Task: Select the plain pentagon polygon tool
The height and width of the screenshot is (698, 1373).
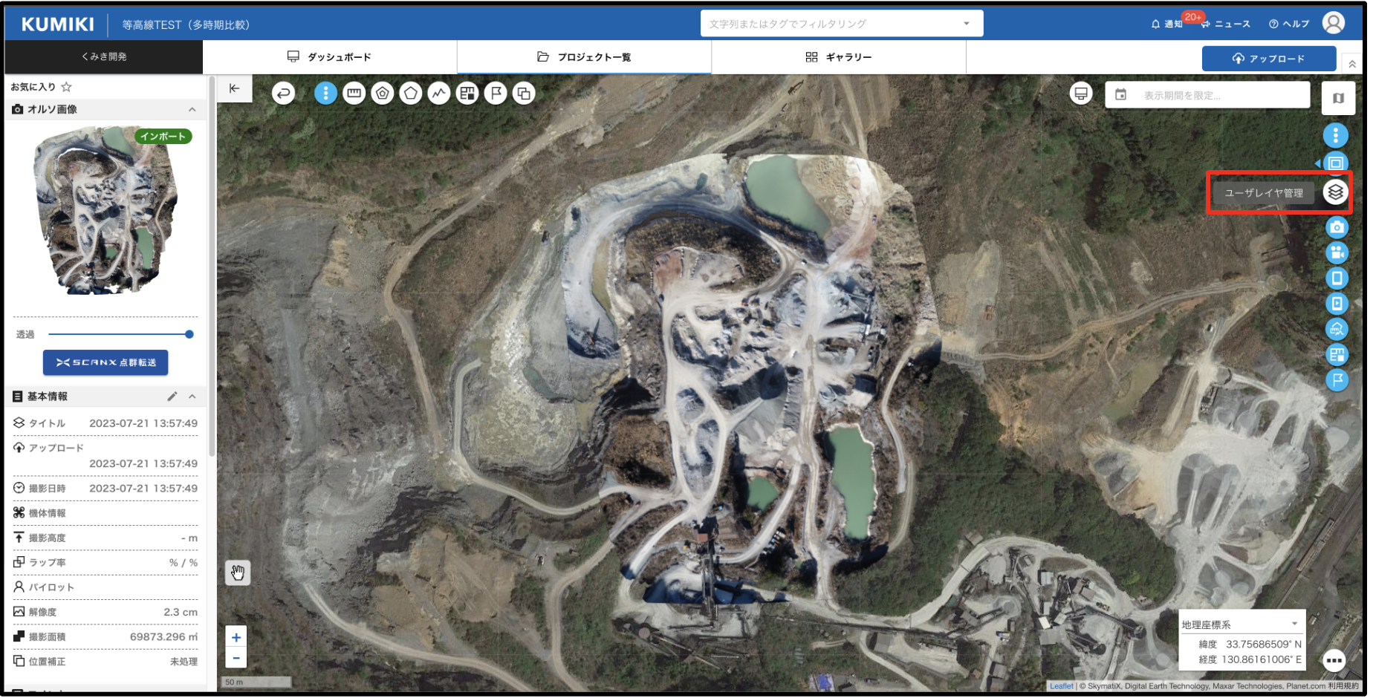Action: click(411, 94)
